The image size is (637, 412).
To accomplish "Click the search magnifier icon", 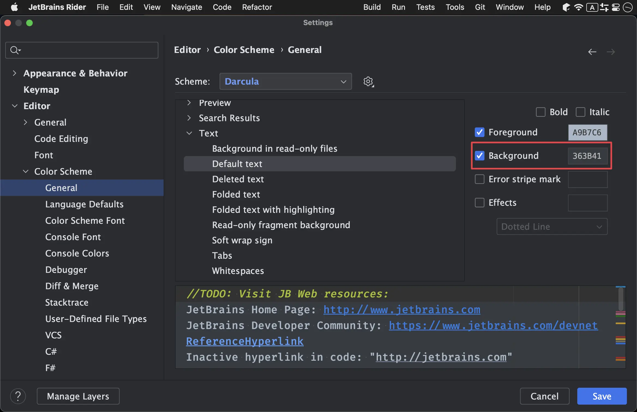I will [15, 50].
